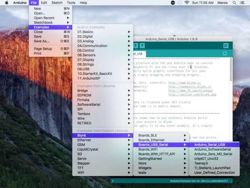The height and width of the screenshot is (188, 250).
Task: Open GSM library examples
Action: 103,145
